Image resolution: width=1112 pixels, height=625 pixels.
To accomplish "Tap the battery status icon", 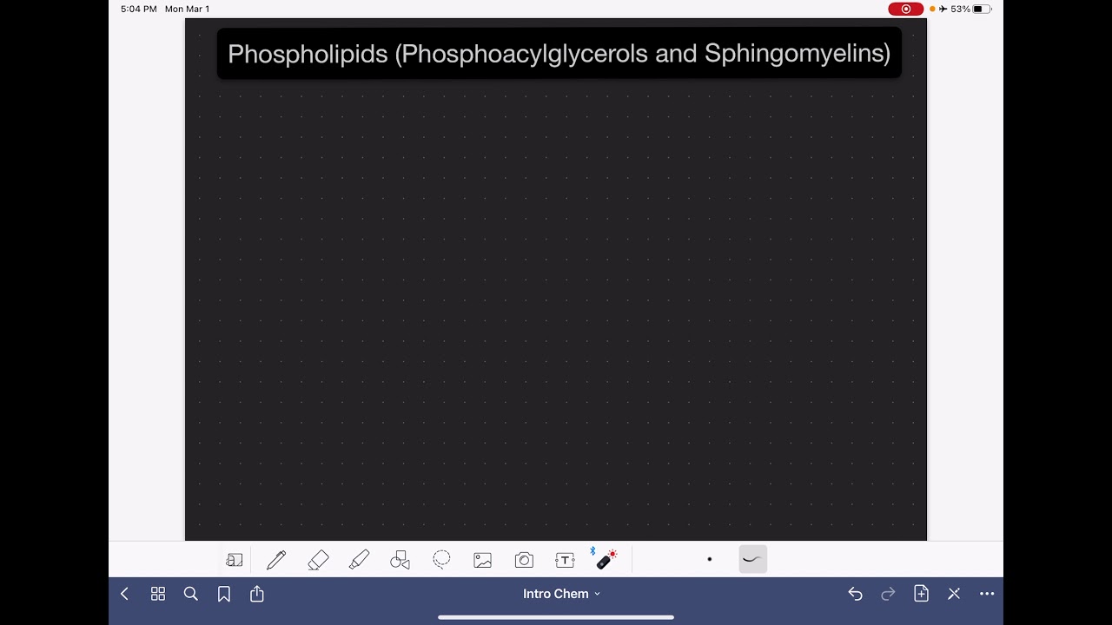I will point(982,9).
